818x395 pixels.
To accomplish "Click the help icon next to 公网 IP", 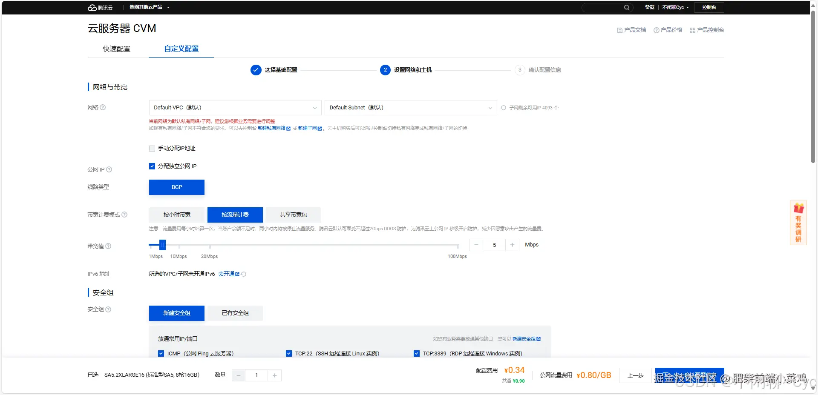I will click(x=109, y=169).
